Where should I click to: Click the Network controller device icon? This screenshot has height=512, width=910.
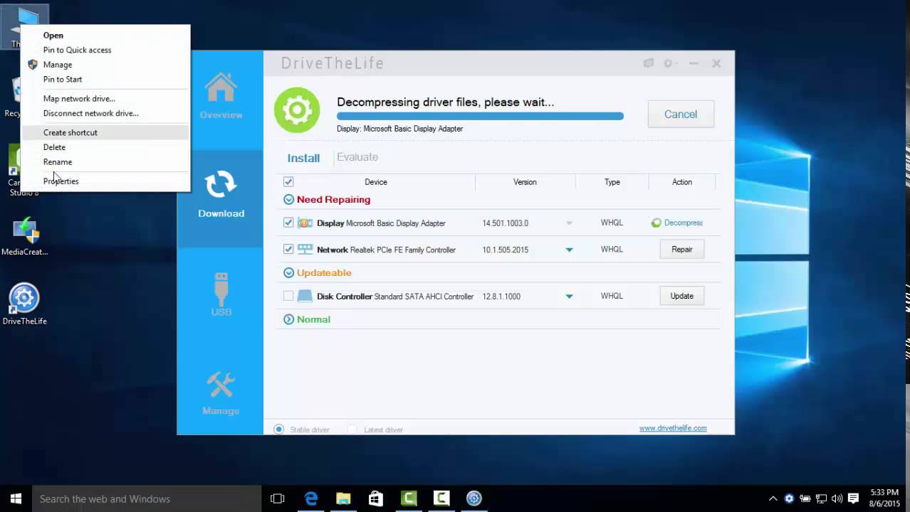tap(305, 250)
